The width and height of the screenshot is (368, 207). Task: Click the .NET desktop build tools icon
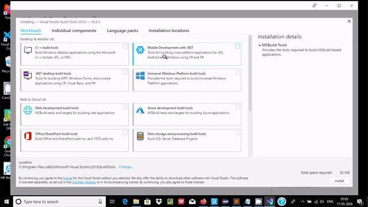28,75
